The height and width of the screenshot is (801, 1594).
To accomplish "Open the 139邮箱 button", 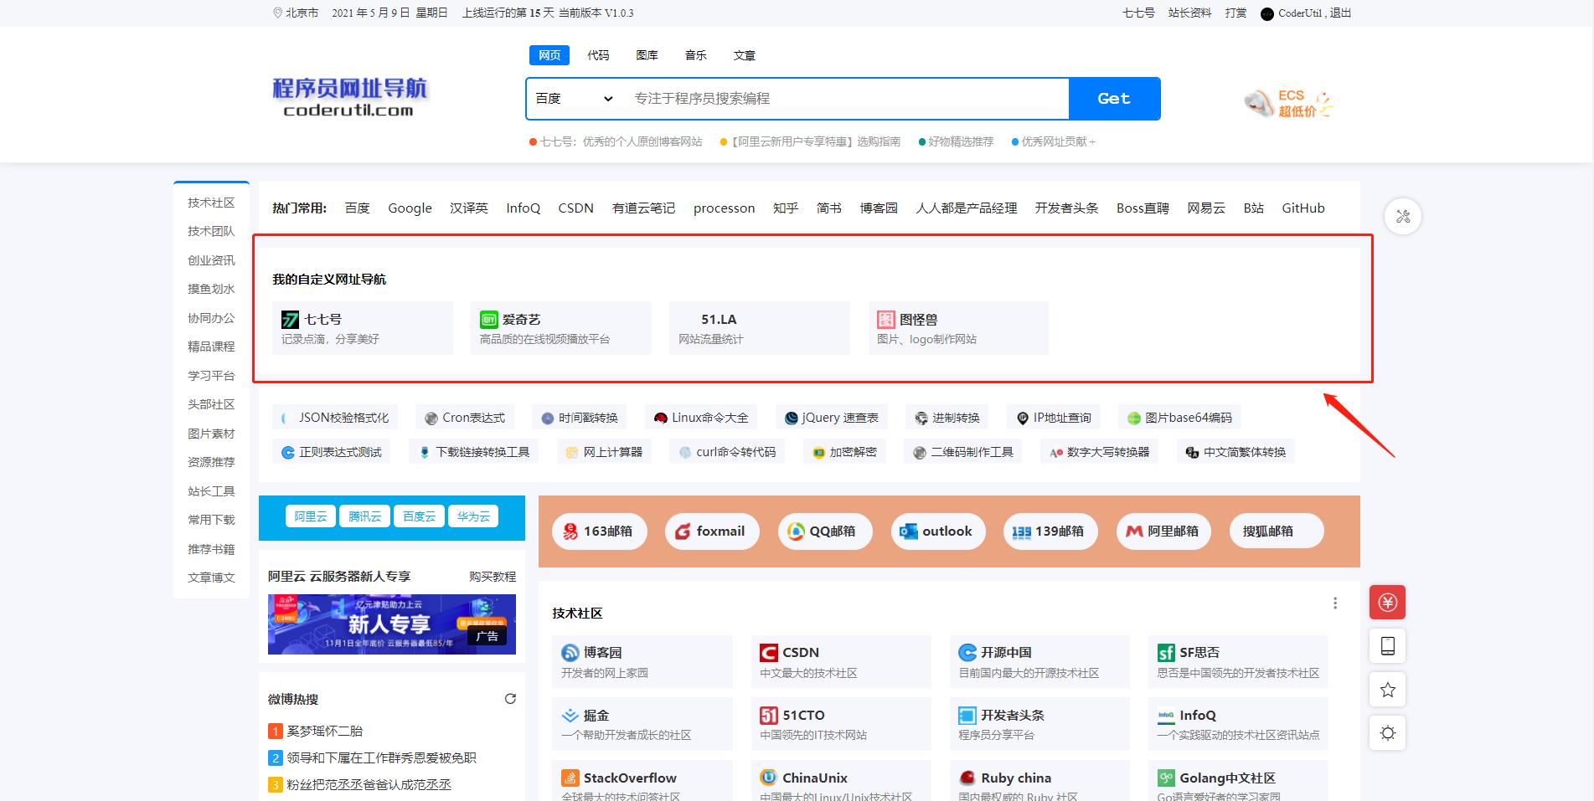I will (1050, 531).
